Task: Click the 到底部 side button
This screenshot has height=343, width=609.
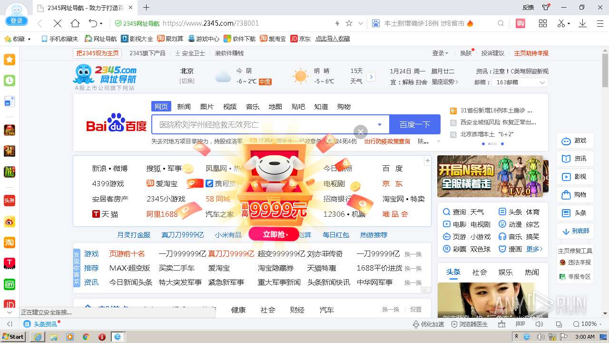Action: [575, 231]
